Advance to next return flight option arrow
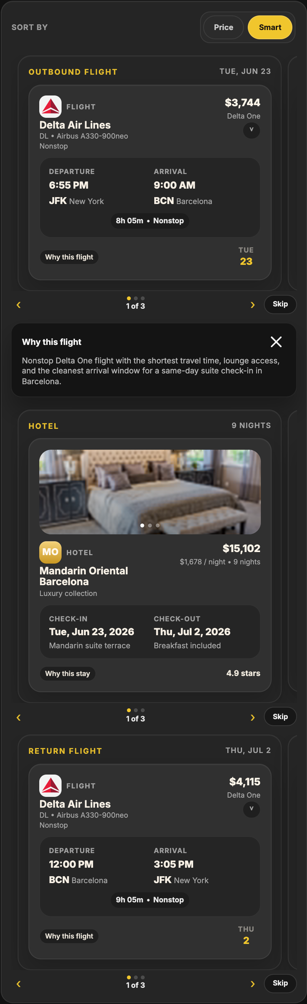Viewport: 307px width, 1004px height. (x=252, y=984)
